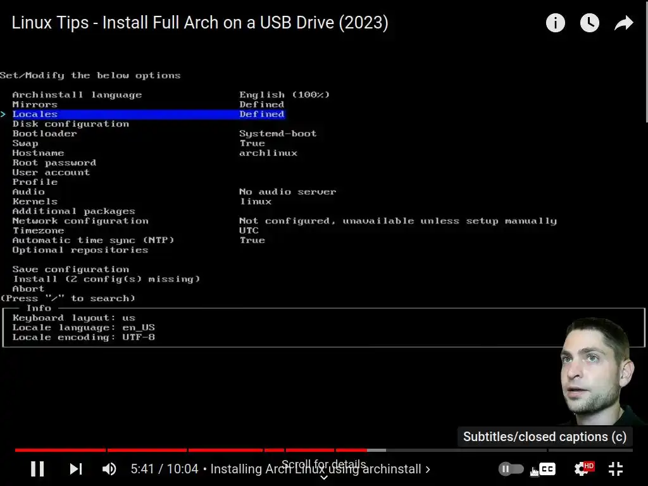
Task: Click the 'Optional repositories' entry
Action: (x=80, y=250)
